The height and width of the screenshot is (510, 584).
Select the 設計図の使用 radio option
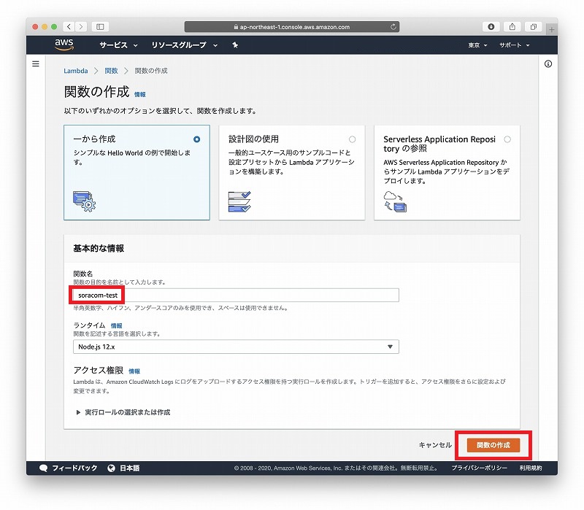(x=352, y=139)
